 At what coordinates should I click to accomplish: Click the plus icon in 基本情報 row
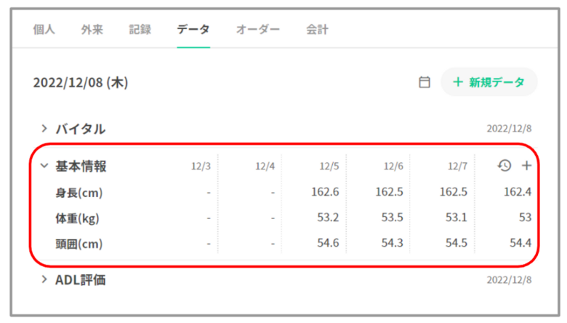pyautogui.click(x=527, y=166)
